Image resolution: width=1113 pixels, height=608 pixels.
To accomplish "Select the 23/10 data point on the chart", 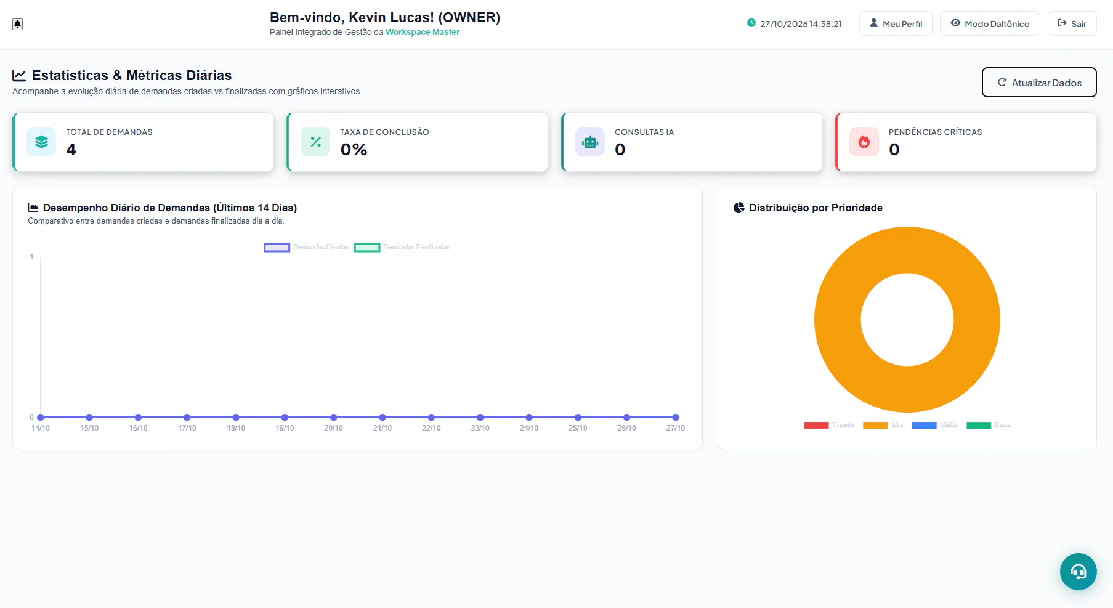I will (480, 417).
